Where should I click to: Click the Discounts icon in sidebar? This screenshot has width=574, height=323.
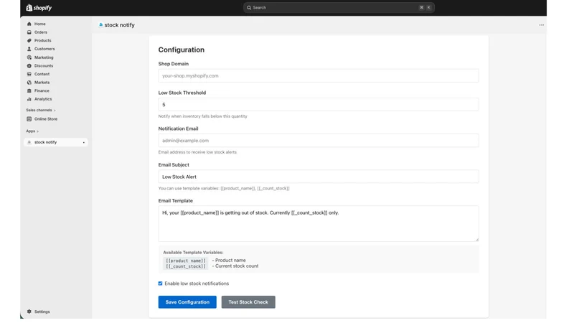point(29,66)
